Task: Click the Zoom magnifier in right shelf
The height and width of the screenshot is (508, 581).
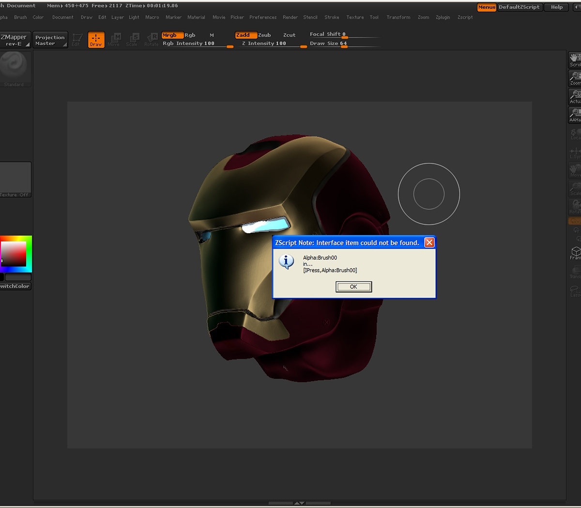Action: [575, 78]
